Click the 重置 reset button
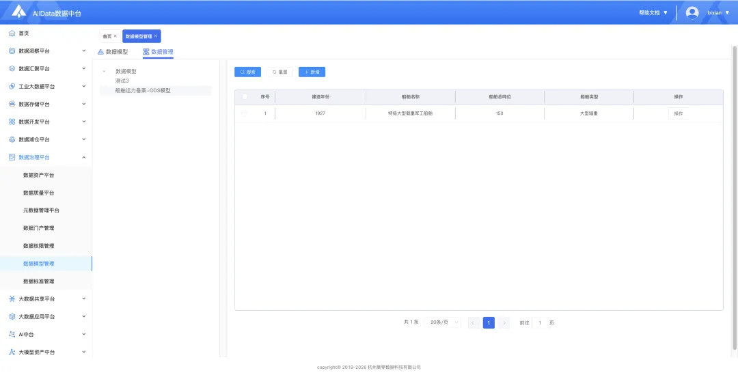 [x=279, y=72]
